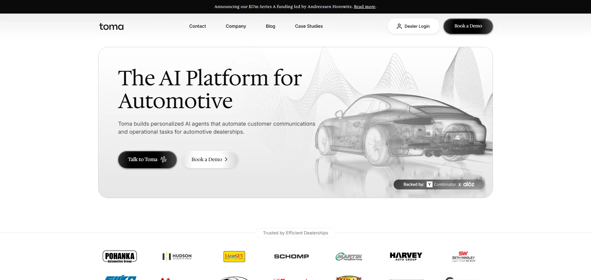591x280 pixels.
Task: Open the Contact menu item
Action: (197, 26)
